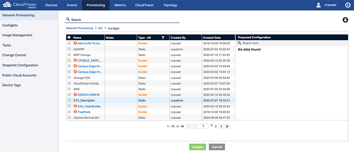Image resolution: width=354 pixels, height=152 pixels.
Task: Select the Provisioning tab
Action: 96,5
